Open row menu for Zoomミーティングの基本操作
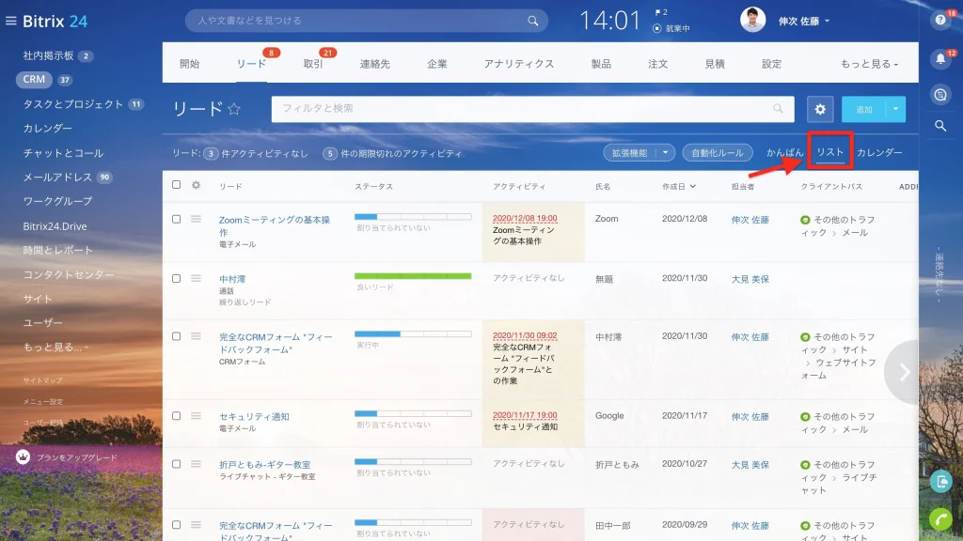The height and width of the screenshot is (541, 963). point(196,219)
